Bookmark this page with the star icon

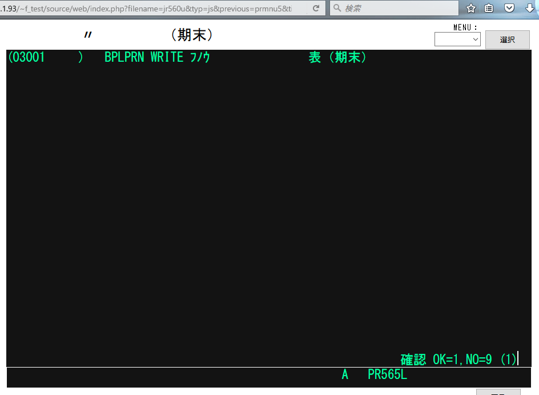click(x=471, y=9)
